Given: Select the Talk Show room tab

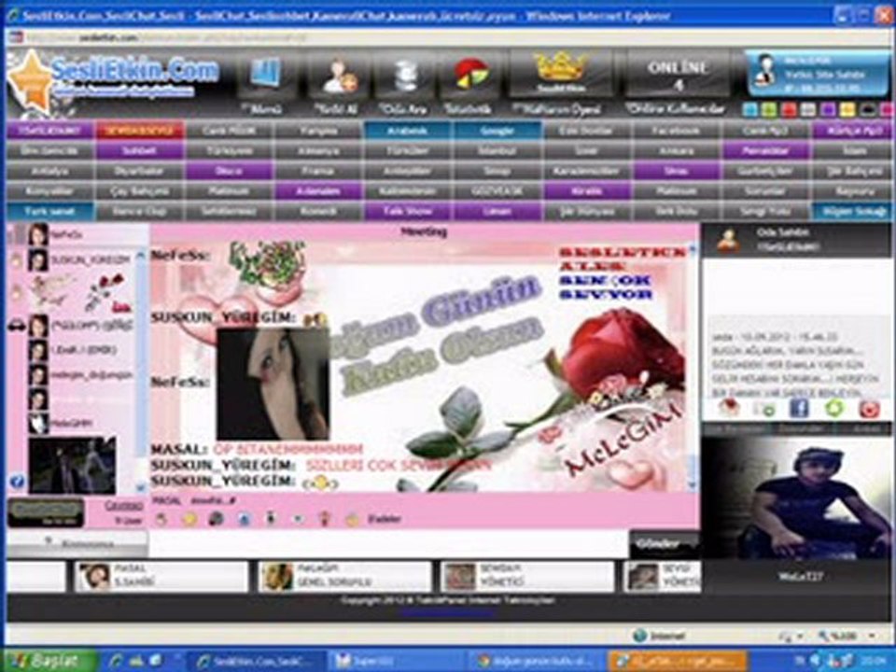Looking at the screenshot, I should (x=408, y=212).
